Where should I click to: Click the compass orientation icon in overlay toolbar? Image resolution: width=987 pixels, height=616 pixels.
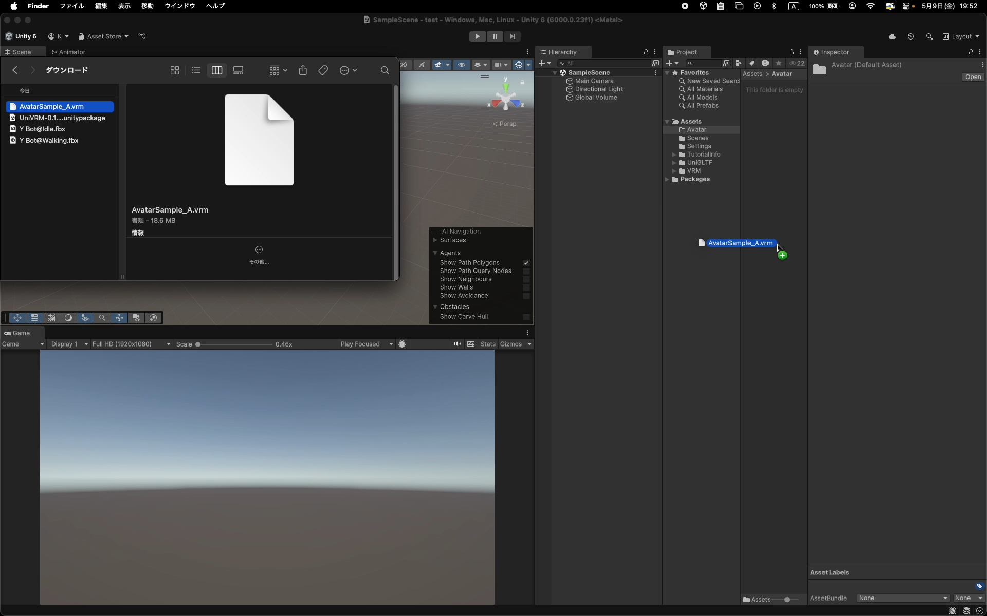(x=153, y=318)
